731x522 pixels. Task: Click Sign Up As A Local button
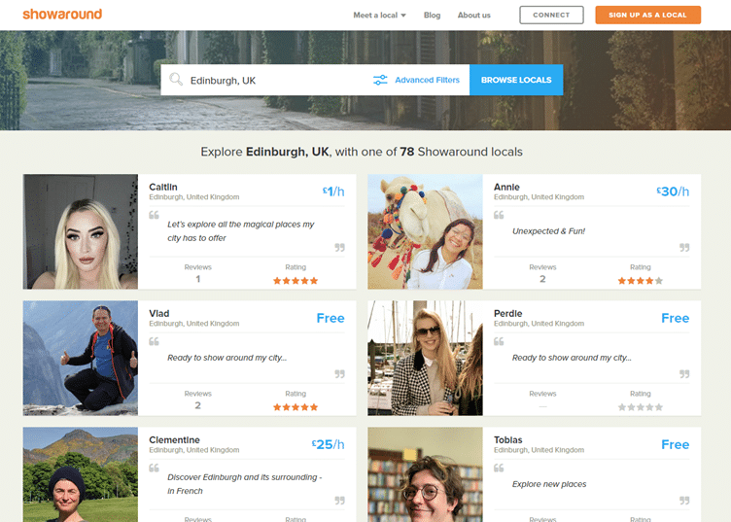tap(647, 15)
